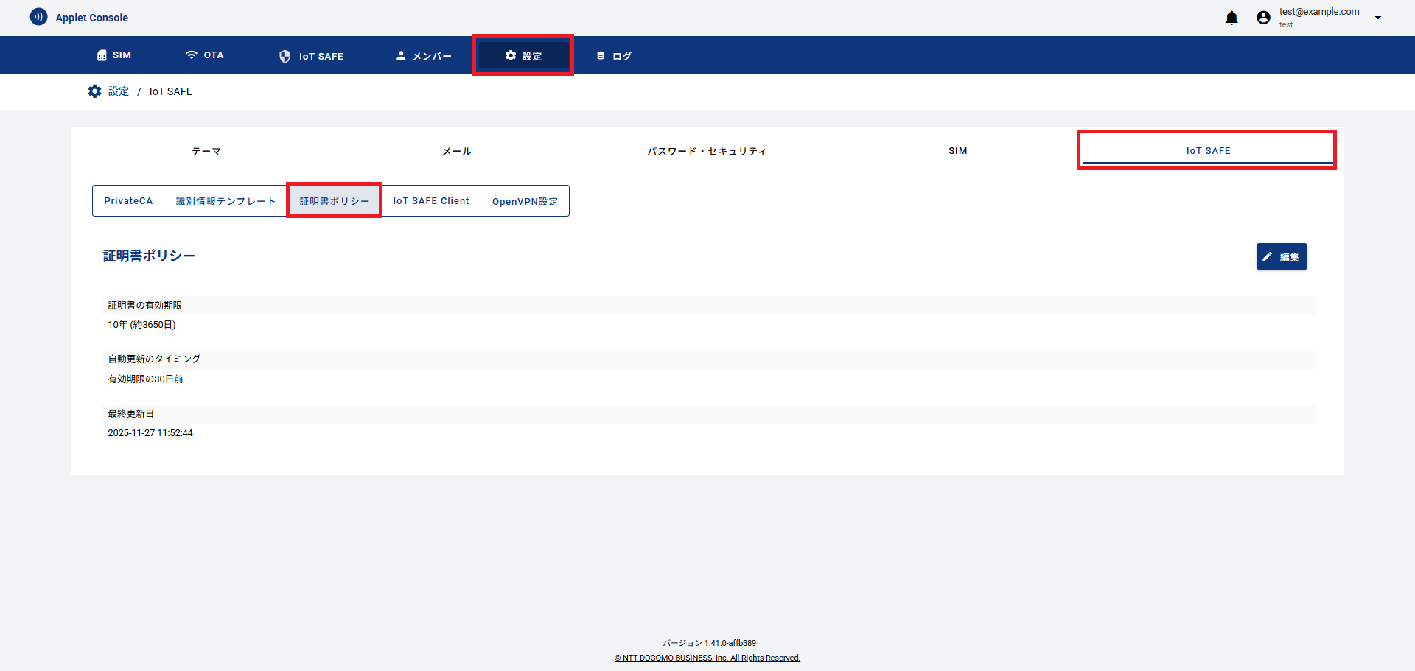Viewport: 1415px width, 671px height.
Task: Click the SIM card icon in top navigation
Action: tap(101, 55)
